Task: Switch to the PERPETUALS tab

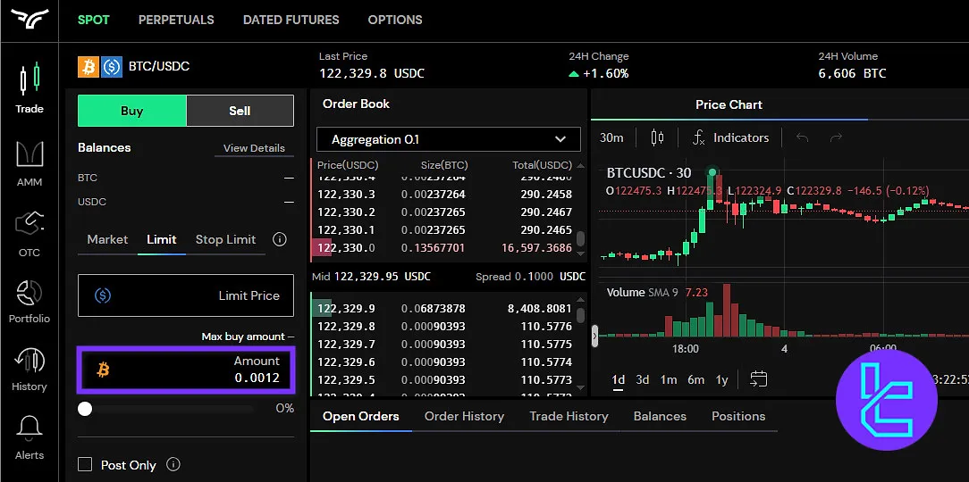Action: pos(176,20)
